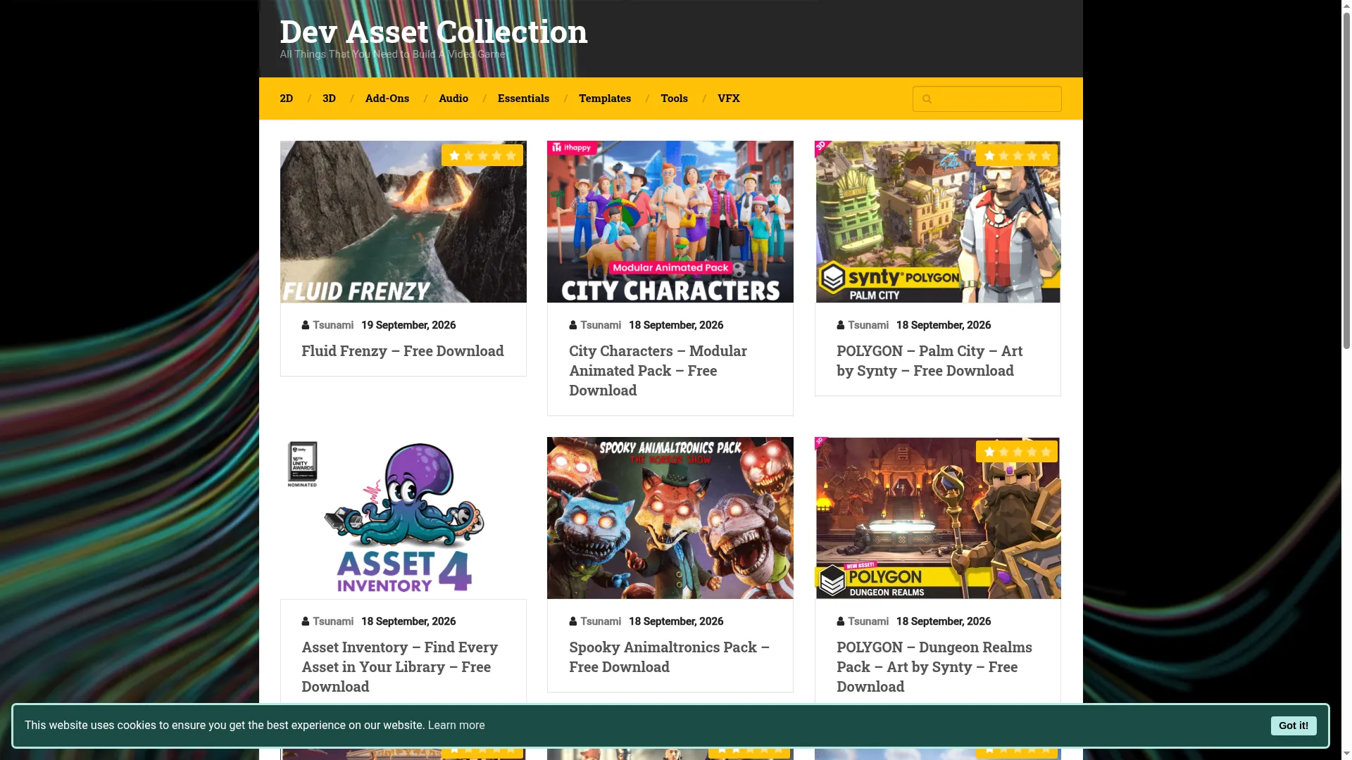This screenshot has height=760, width=1352.
Task: Open 'POLYGON – Dungeon Realms Pack' title
Action: [934, 666]
